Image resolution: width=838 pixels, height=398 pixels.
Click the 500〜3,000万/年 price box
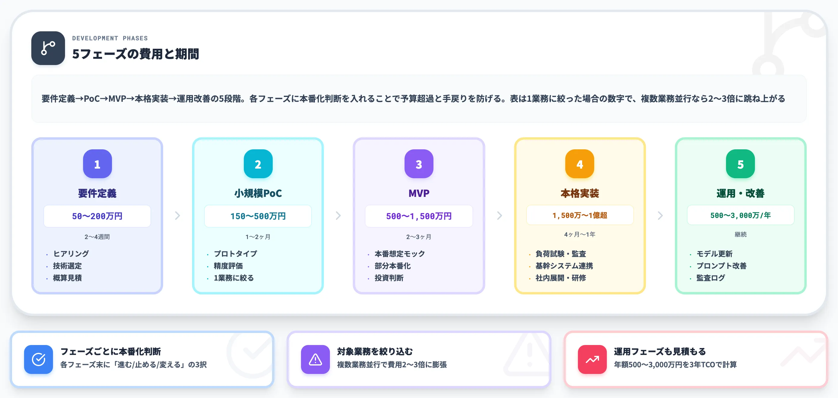click(740, 215)
